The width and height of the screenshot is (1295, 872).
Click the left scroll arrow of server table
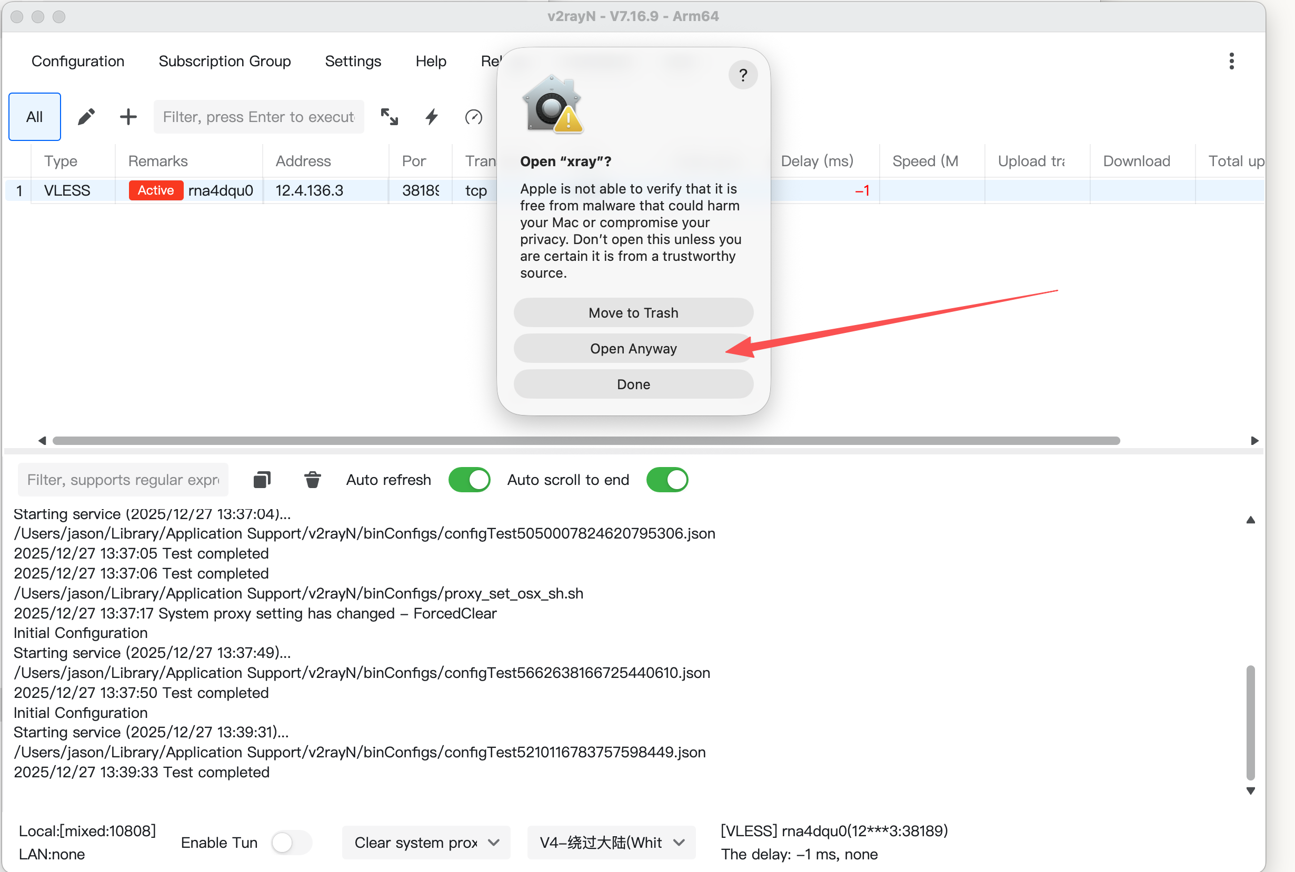pos(42,440)
